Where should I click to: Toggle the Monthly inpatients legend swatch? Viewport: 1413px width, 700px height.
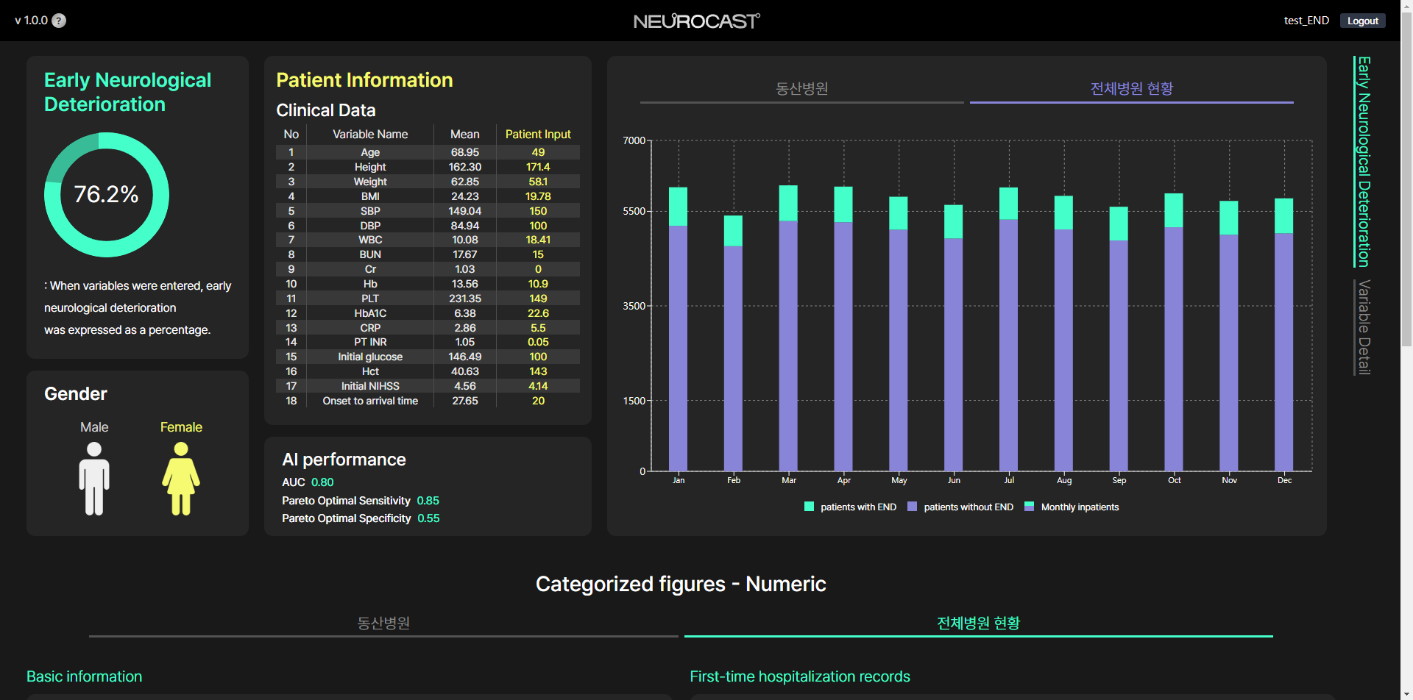[1030, 507]
